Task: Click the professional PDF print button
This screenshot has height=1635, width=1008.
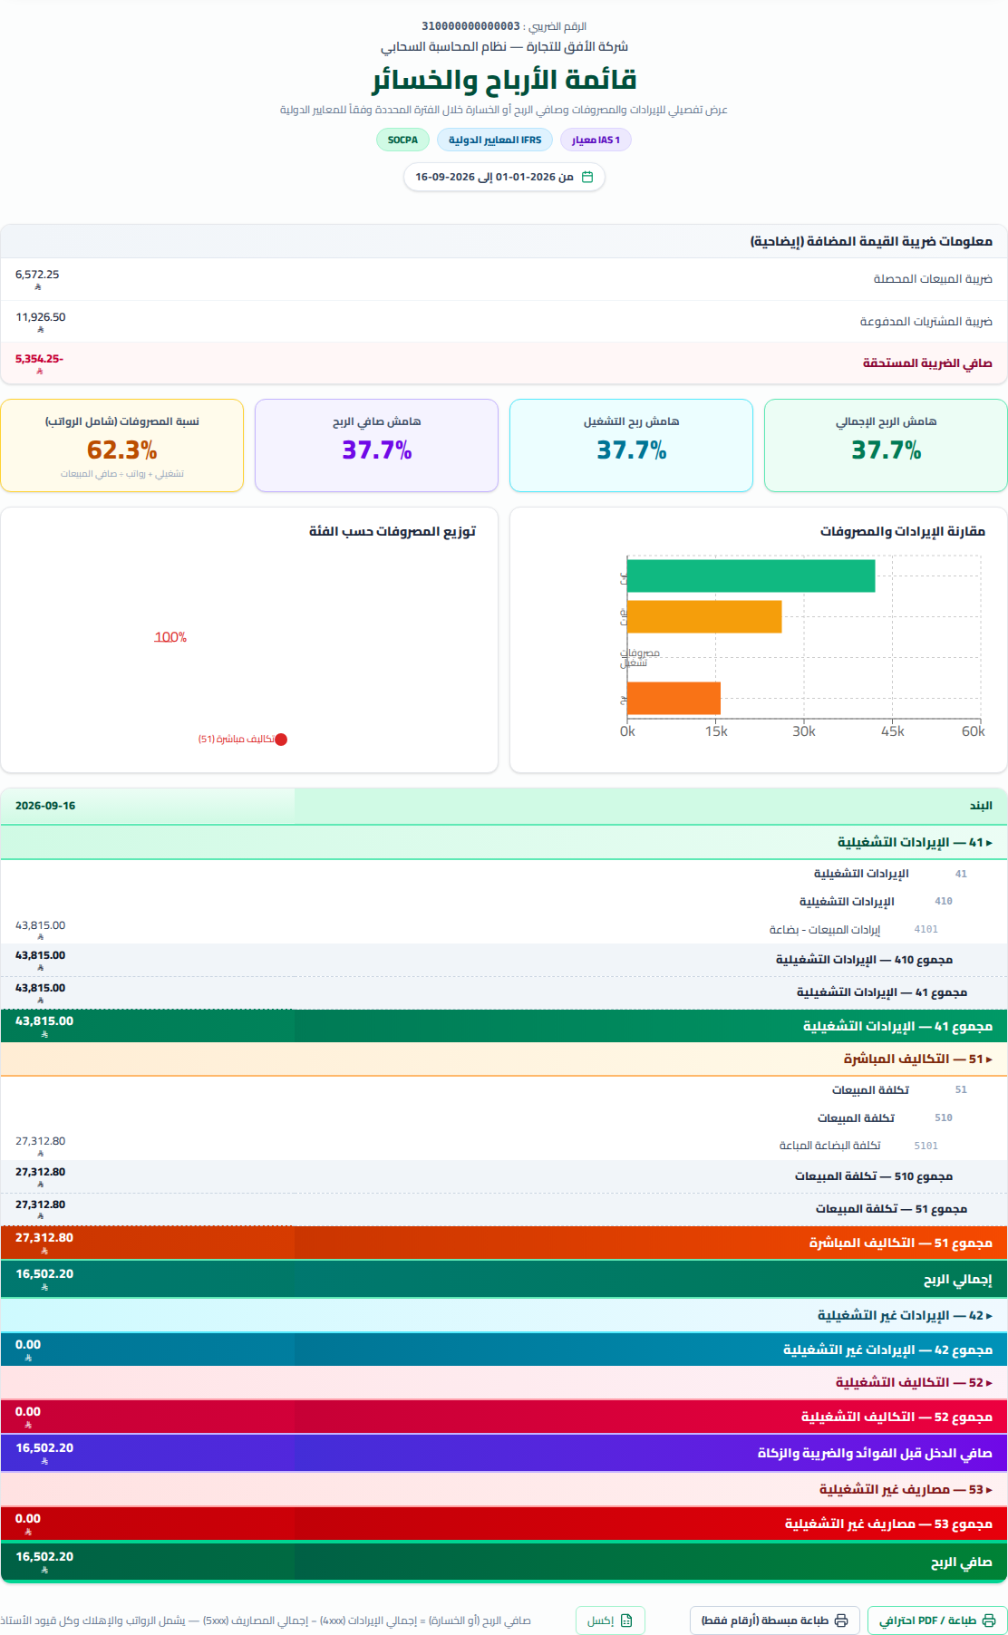Action: point(937,1620)
